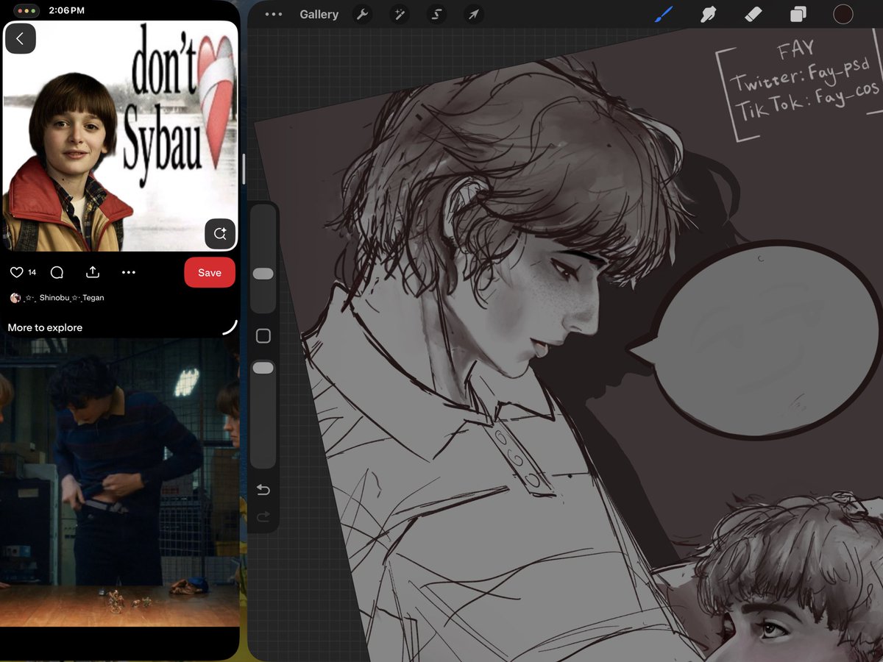Undo the last stroke

tap(263, 490)
